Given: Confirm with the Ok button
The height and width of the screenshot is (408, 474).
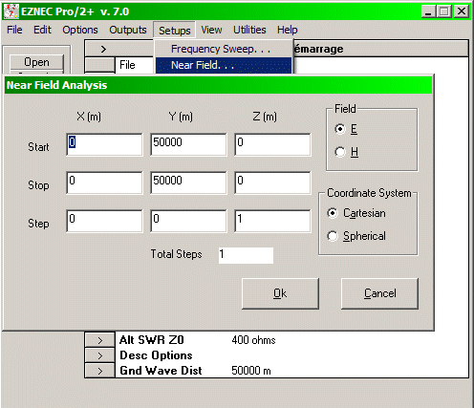Looking at the screenshot, I should coord(280,293).
